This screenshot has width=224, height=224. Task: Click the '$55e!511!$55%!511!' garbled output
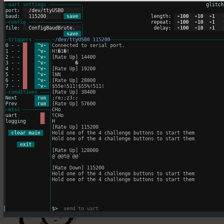(78, 86)
